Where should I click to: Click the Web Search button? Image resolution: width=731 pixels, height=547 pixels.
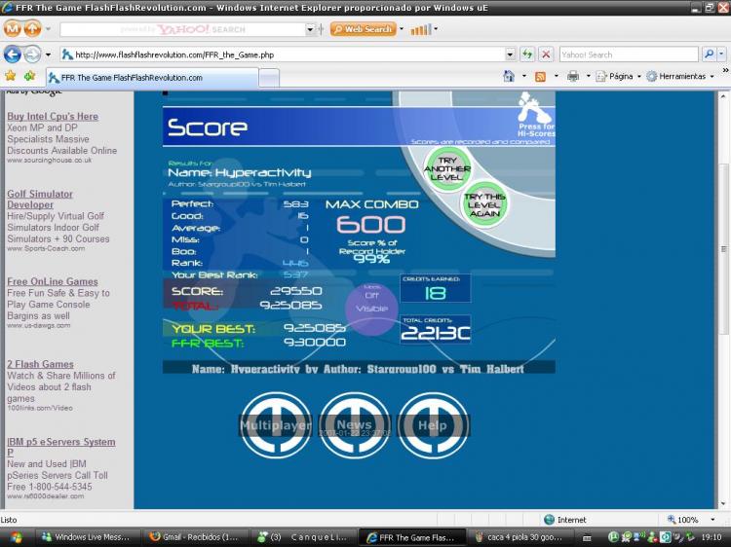pyautogui.click(x=364, y=29)
